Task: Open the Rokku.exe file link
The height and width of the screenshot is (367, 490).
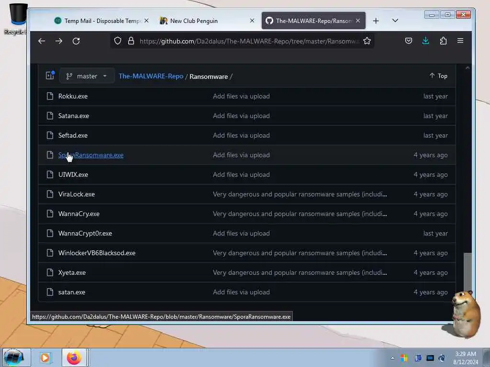Action: point(73,96)
